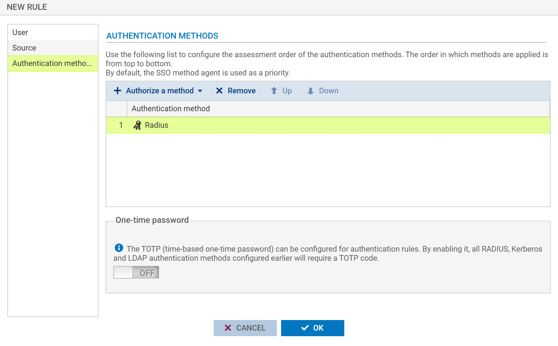This screenshot has height=346, width=558.
Task: Select the Authentication methods sidebar item
Action: click(52, 63)
